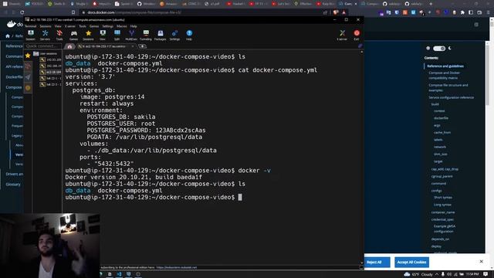Jump to container_name contents entry
This screenshot has height=278, width=494.
[x=442, y=212]
